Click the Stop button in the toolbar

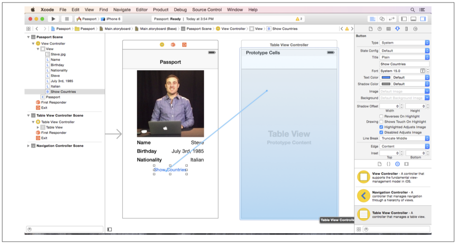[67, 19]
